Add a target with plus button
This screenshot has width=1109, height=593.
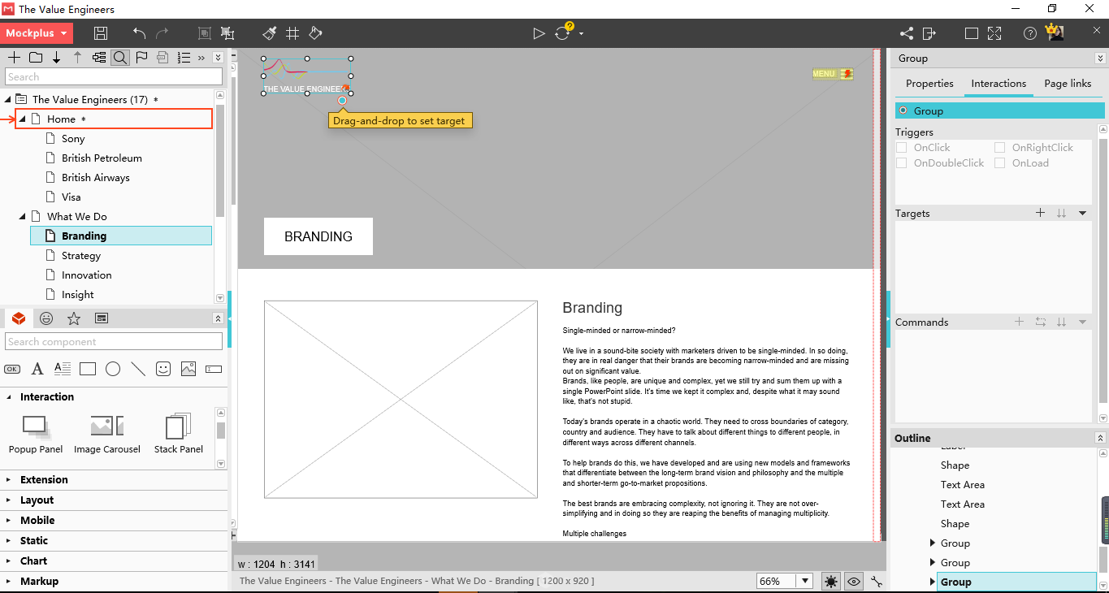(1040, 213)
